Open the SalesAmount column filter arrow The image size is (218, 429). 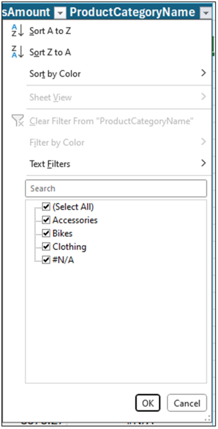60,13
